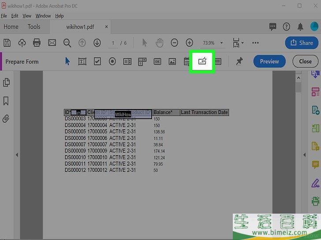Screen dimensions: 321x240
Task: Close the wikihow1.pdf tab
Action: point(106,26)
